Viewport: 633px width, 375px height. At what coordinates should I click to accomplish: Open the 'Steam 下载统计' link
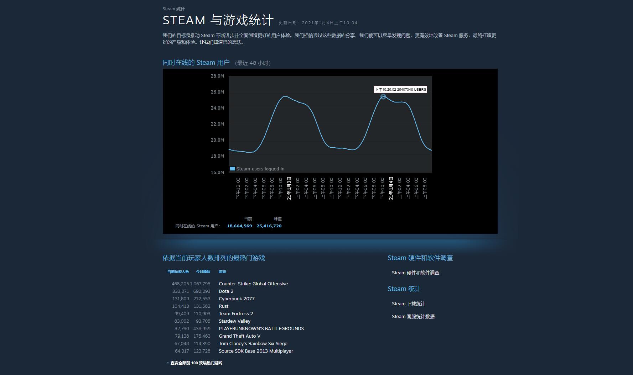point(408,303)
